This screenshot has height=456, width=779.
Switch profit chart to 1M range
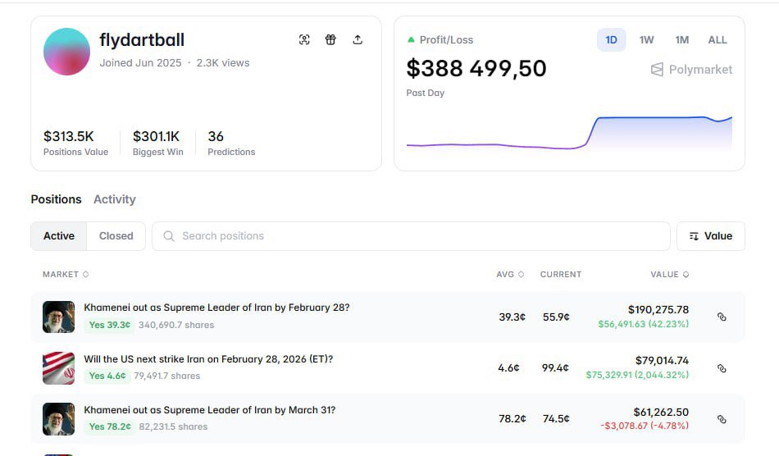681,40
